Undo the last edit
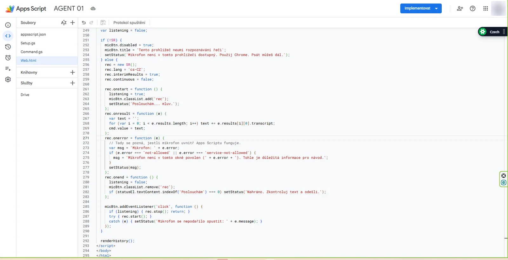This screenshot has width=508, height=260. tap(84, 22)
